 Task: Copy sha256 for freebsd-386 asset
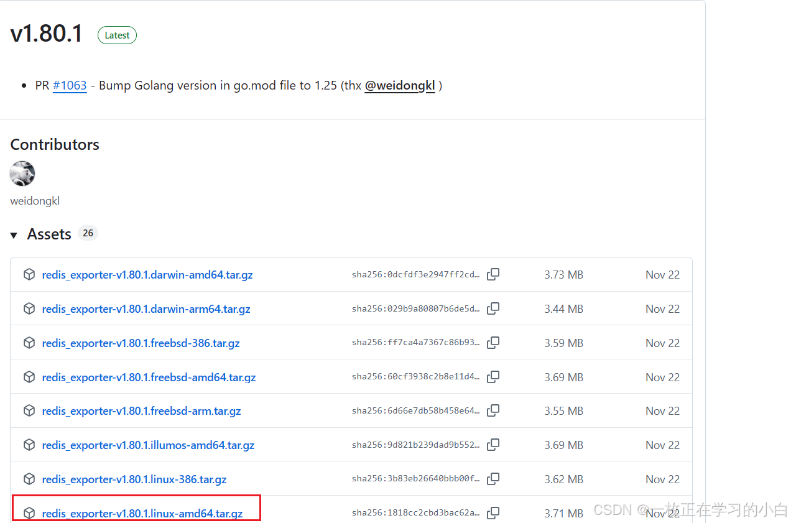point(493,343)
